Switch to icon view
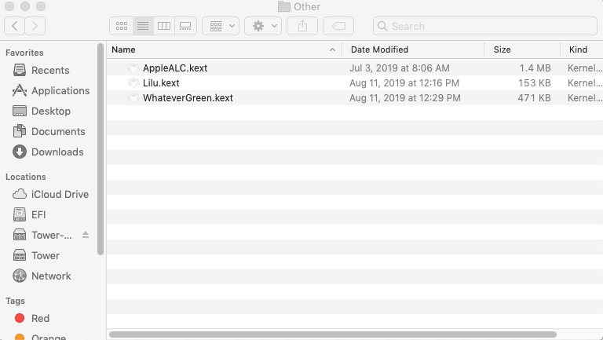This screenshot has height=340, width=603. [122, 26]
